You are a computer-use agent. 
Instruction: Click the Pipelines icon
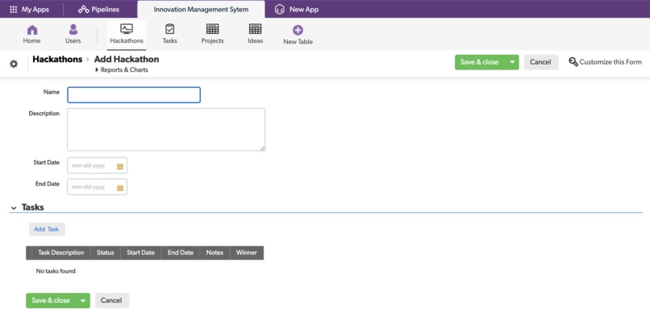(x=83, y=9)
